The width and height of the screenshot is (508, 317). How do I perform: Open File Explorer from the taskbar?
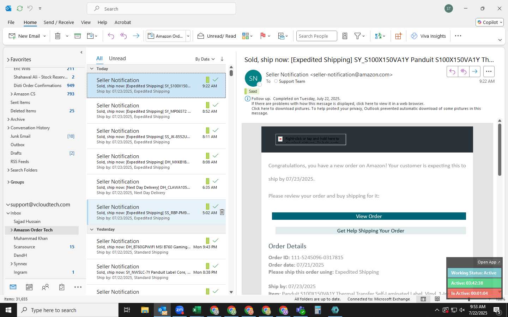coord(145,310)
